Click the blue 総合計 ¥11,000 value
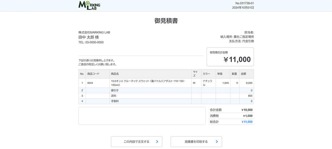This screenshot has width=332, height=149. pos(247,122)
